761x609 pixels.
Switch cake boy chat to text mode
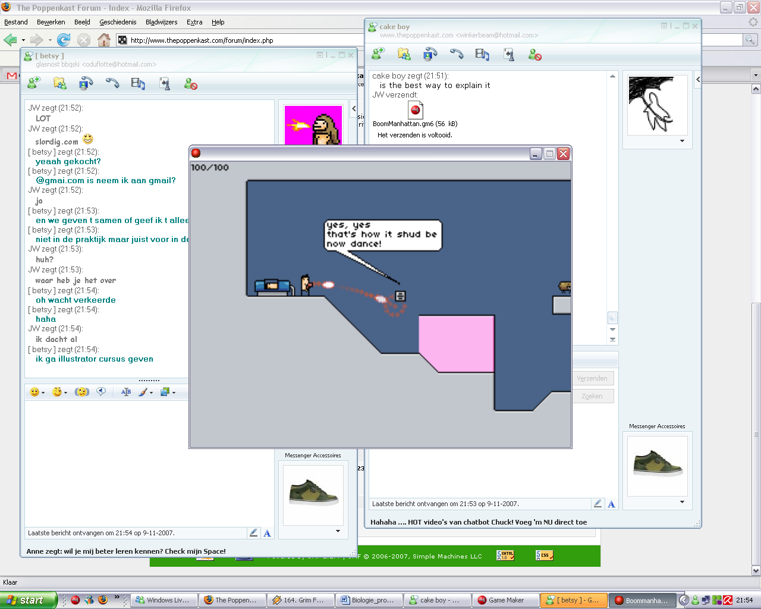click(611, 504)
